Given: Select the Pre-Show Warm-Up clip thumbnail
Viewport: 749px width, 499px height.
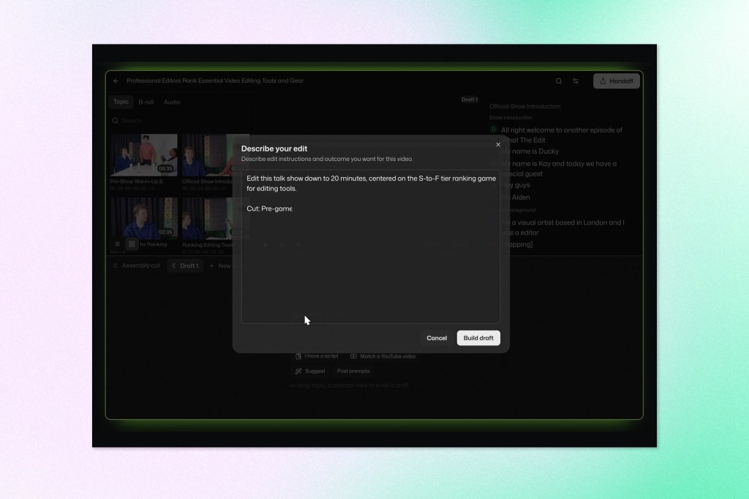Looking at the screenshot, I should (143, 155).
